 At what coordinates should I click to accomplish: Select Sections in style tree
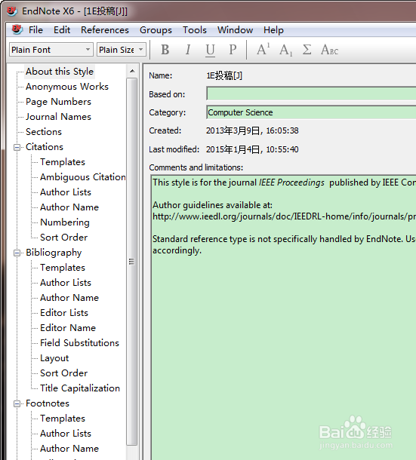coord(44,132)
